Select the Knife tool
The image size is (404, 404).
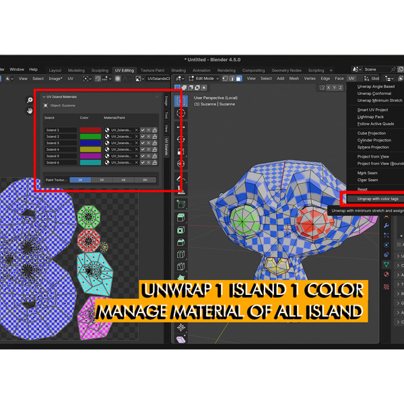(x=180, y=267)
